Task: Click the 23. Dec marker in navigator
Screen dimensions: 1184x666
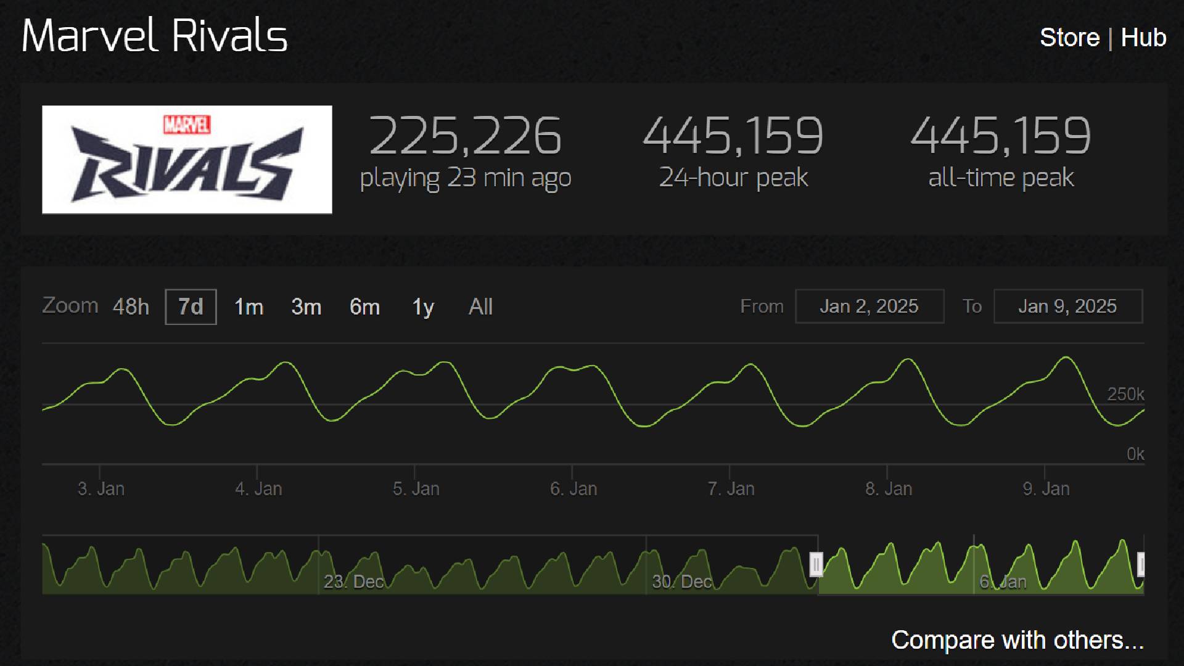Action: [x=354, y=582]
